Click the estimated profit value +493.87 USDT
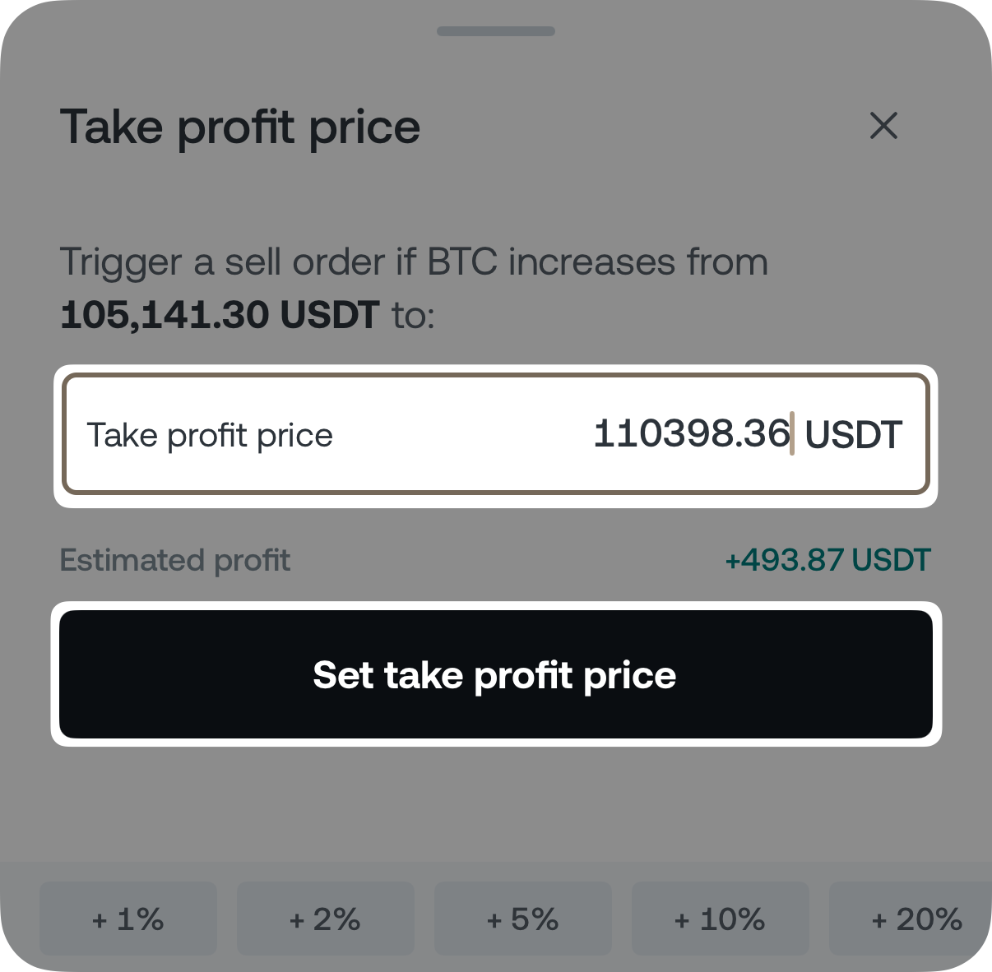Screen dimensions: 992x972 pos(827,560)
